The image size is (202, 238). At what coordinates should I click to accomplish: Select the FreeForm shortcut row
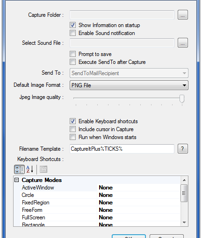pos(100,210)
